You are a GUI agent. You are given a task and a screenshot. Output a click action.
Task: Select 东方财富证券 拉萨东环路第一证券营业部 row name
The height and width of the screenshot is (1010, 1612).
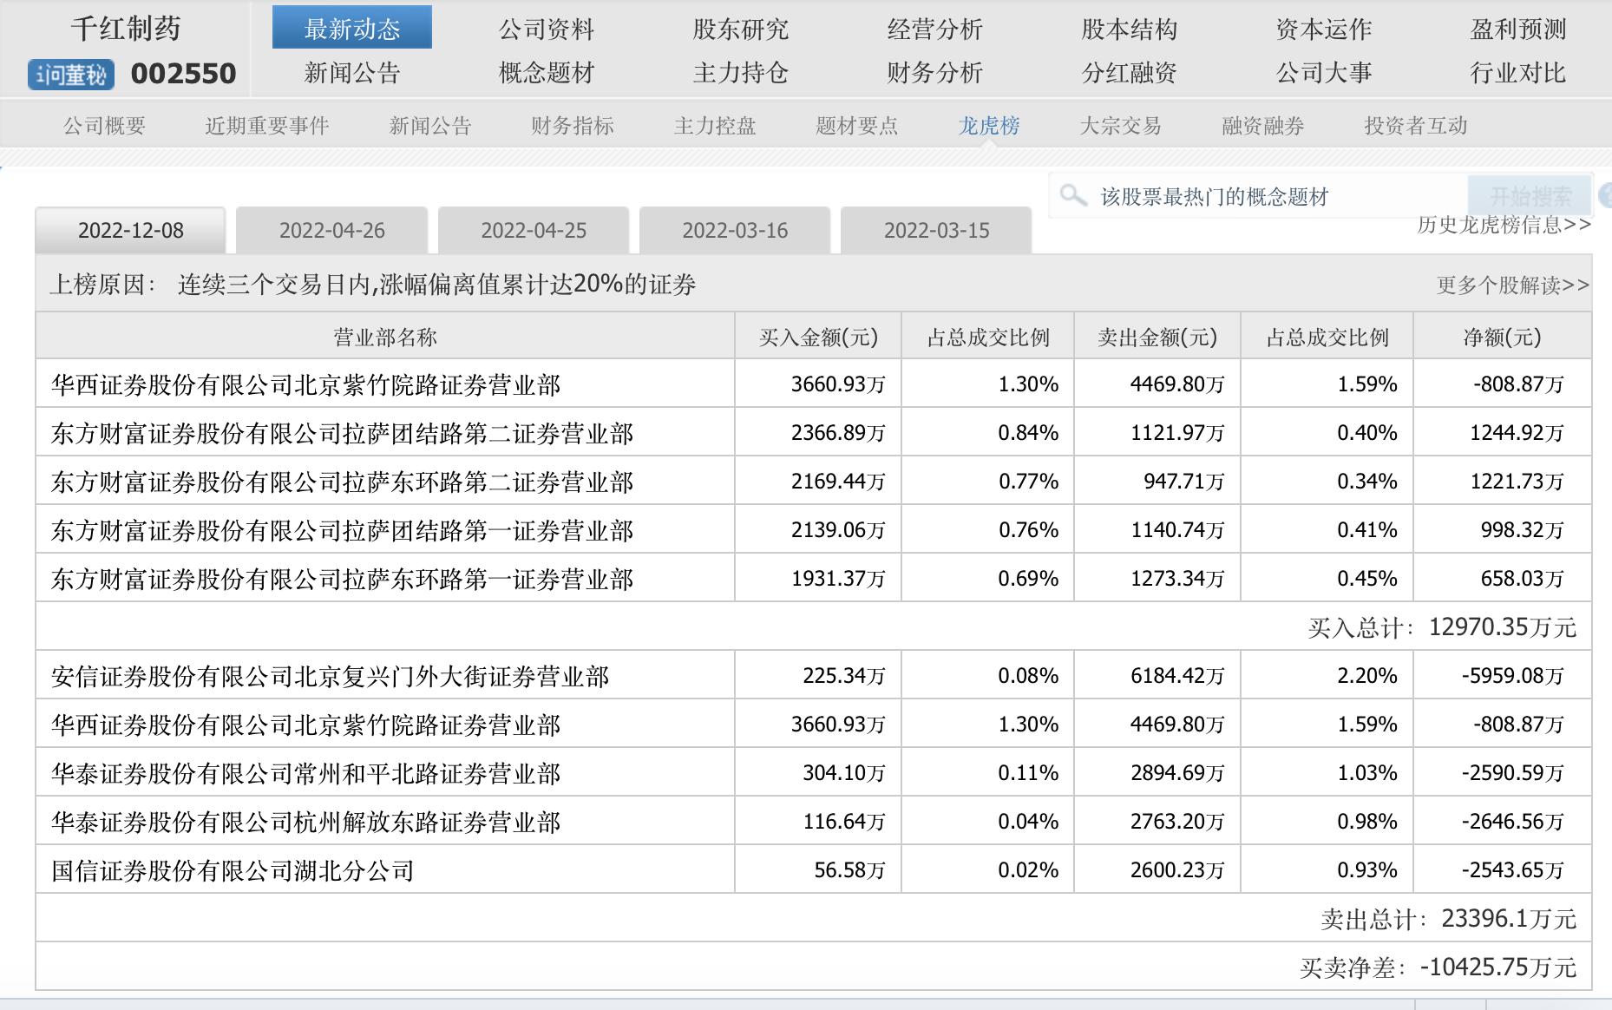point(343,579)
